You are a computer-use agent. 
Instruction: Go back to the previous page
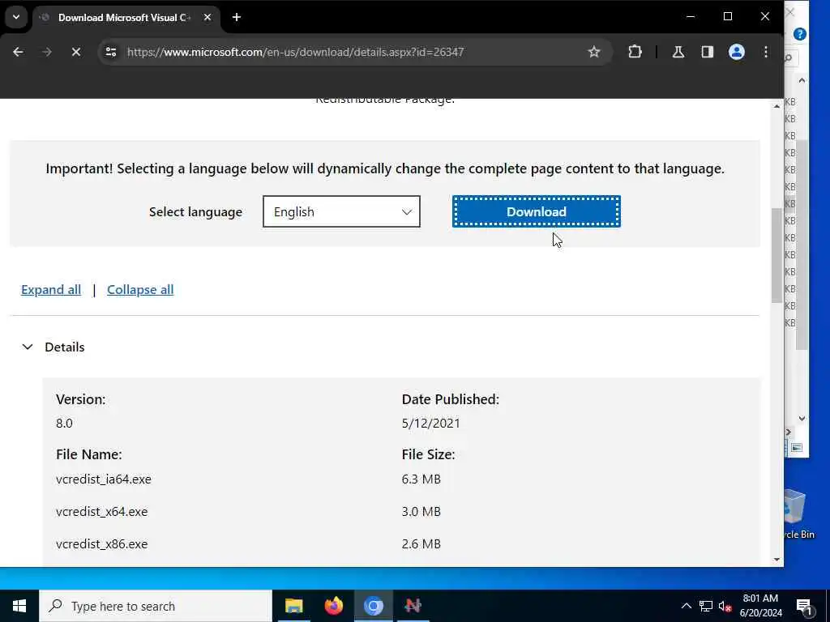[x=18, y=52]
